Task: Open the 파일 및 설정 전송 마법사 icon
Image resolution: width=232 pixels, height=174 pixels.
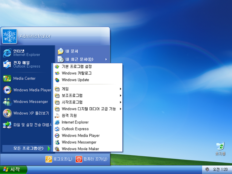Action: 7,125
